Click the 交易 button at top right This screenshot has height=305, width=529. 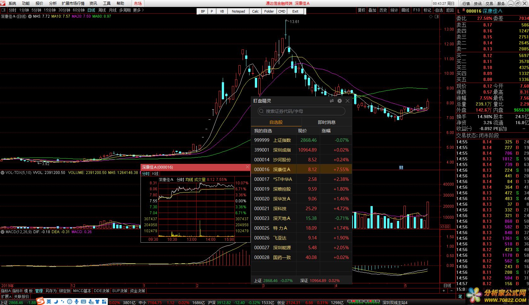point(489,3)
